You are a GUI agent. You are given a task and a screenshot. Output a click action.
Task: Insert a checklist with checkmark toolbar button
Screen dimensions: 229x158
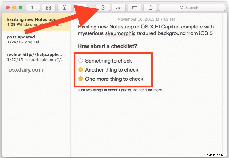[103, 8]
